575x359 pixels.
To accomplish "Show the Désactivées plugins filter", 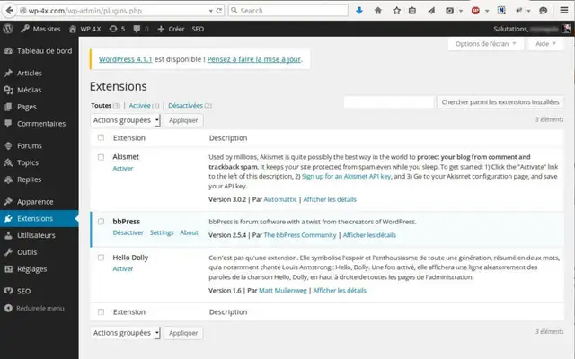I will tap(185, 106).
